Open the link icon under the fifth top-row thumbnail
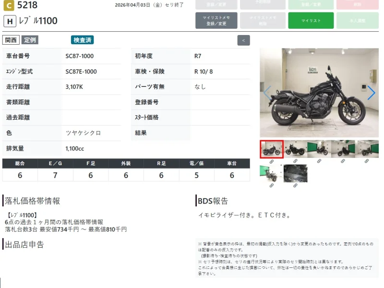The width and height of the screenshot is (384, 288). pos(367,161)
